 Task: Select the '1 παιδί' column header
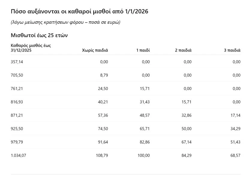pos(143,50)
